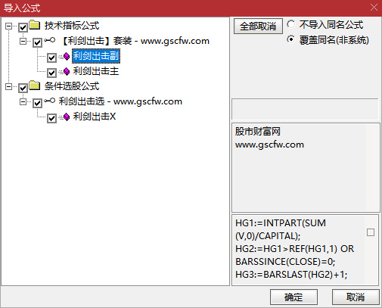Collapse the 条件选股公式 tree node
Screen dimensions: 382x308
pos(8,86)
